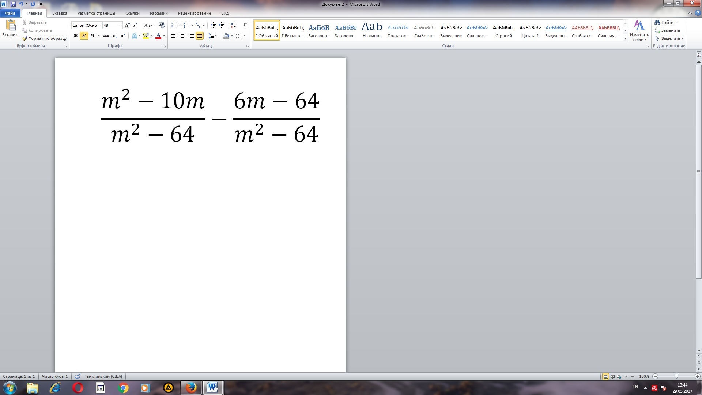Toggle italic (К) formatting off
Image resolution: width=702 pixels, height=395 pixels.
pos(84,36)
